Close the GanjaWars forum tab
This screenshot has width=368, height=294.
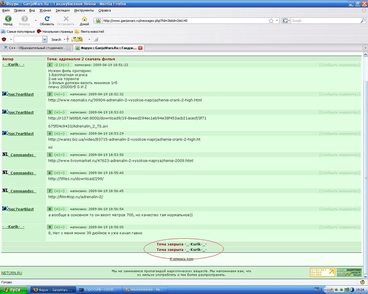140,48
